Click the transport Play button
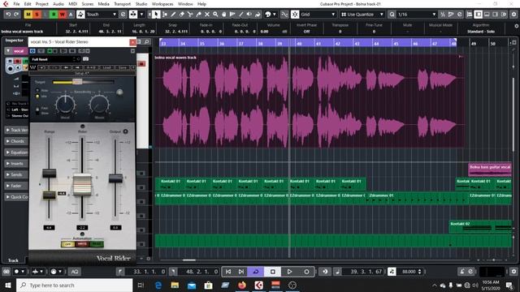 (x=289, y=272)
